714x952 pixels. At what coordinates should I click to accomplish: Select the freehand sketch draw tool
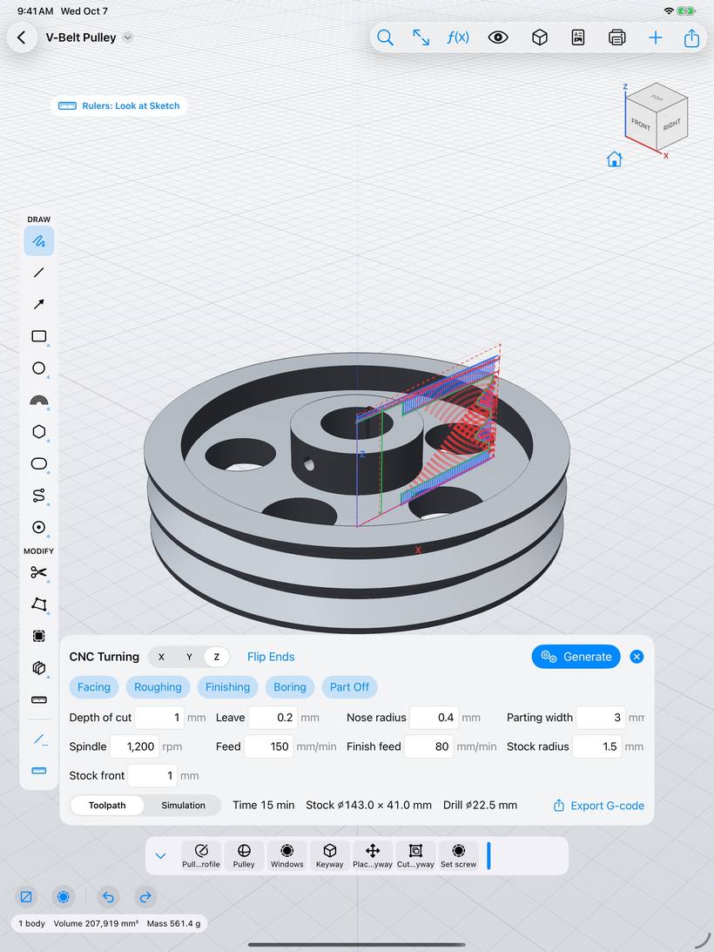(39, 241)
